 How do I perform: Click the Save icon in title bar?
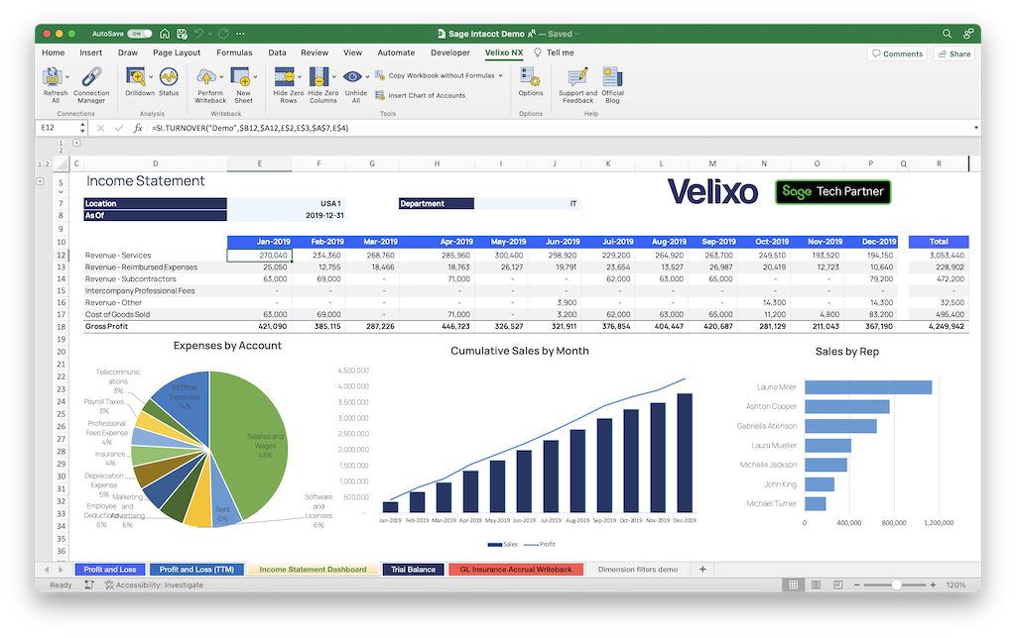pyautogui.click(x=183, y=34)
